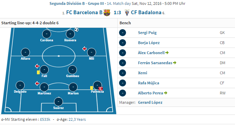Click the FC Barcelona B club crest
The height and width of the screenshot is (126, 235).
pyautogui.click(x=107, y=13)
